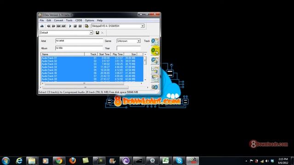Click into the Year field
The image size is (294, 165).
[x=129, y=48]
